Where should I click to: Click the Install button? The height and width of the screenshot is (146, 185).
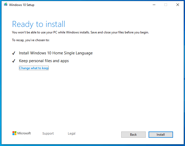click(161, 135)
